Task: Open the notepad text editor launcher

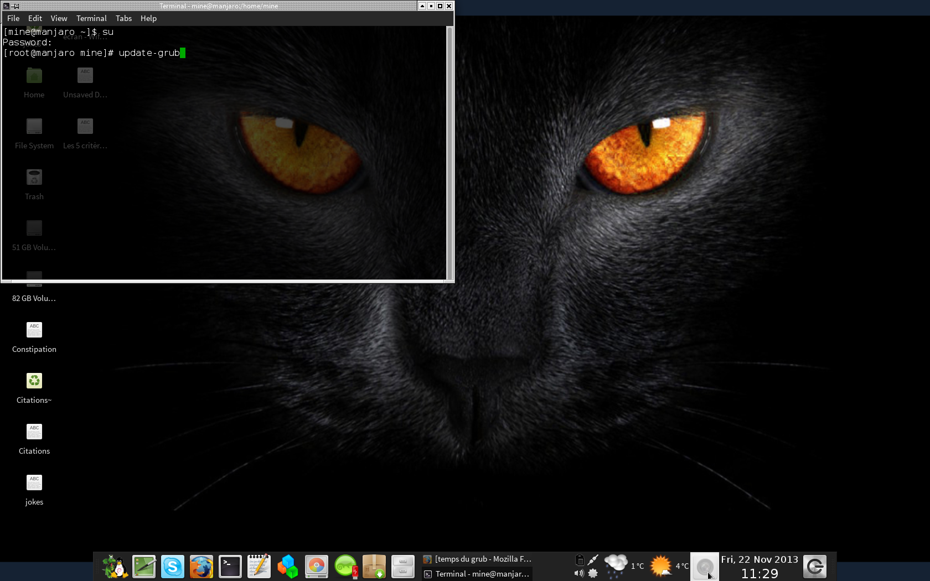Action: pyautogui.click(x=259, y=567)
